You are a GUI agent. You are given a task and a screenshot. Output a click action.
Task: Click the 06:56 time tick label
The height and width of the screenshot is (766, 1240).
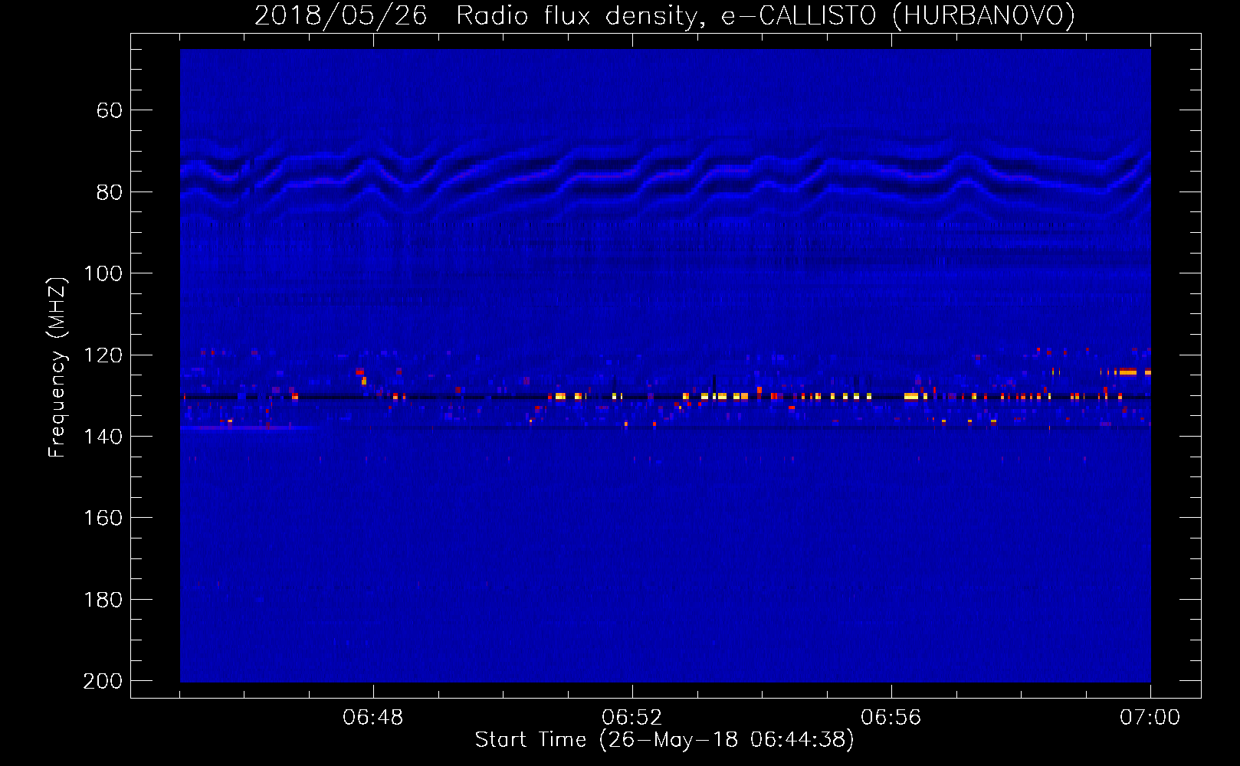coord(891,718)
